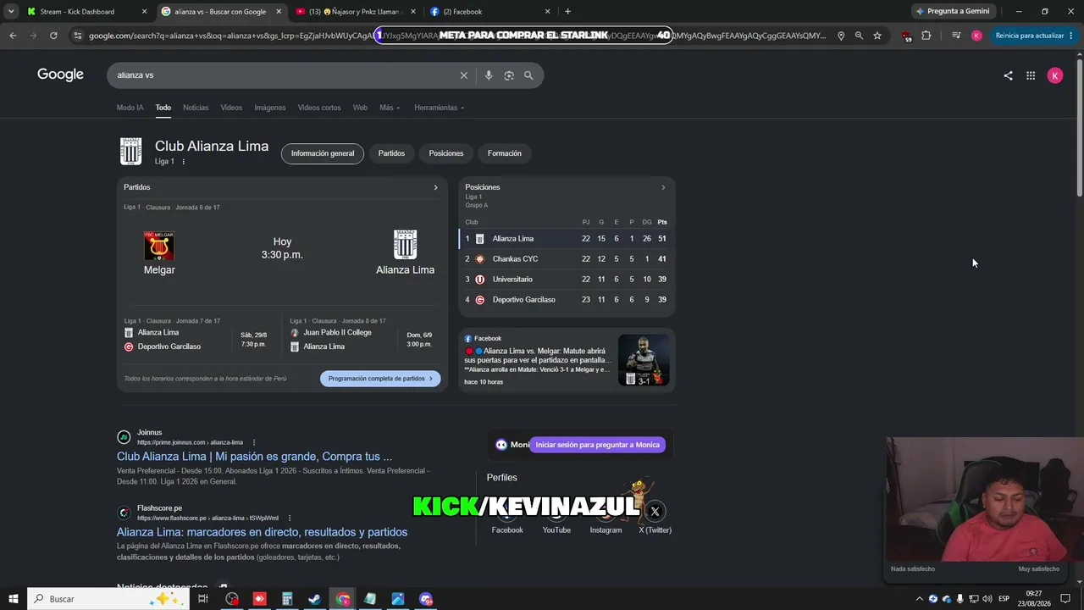
Task: Submit search with the magnifier icon
Action: (x=528, y=75)
